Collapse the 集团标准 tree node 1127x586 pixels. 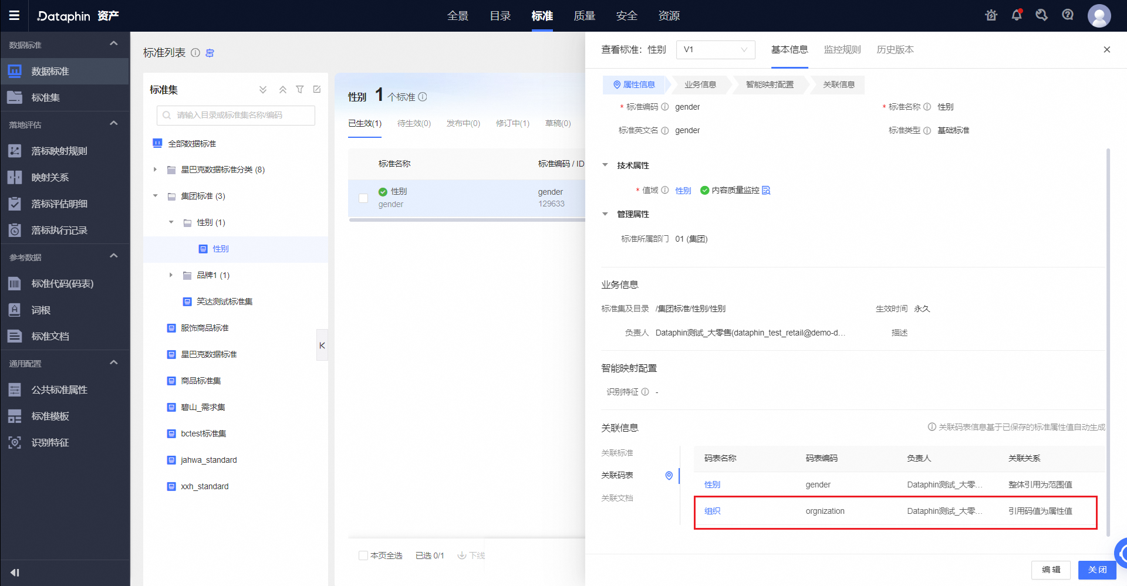(155, 196)
